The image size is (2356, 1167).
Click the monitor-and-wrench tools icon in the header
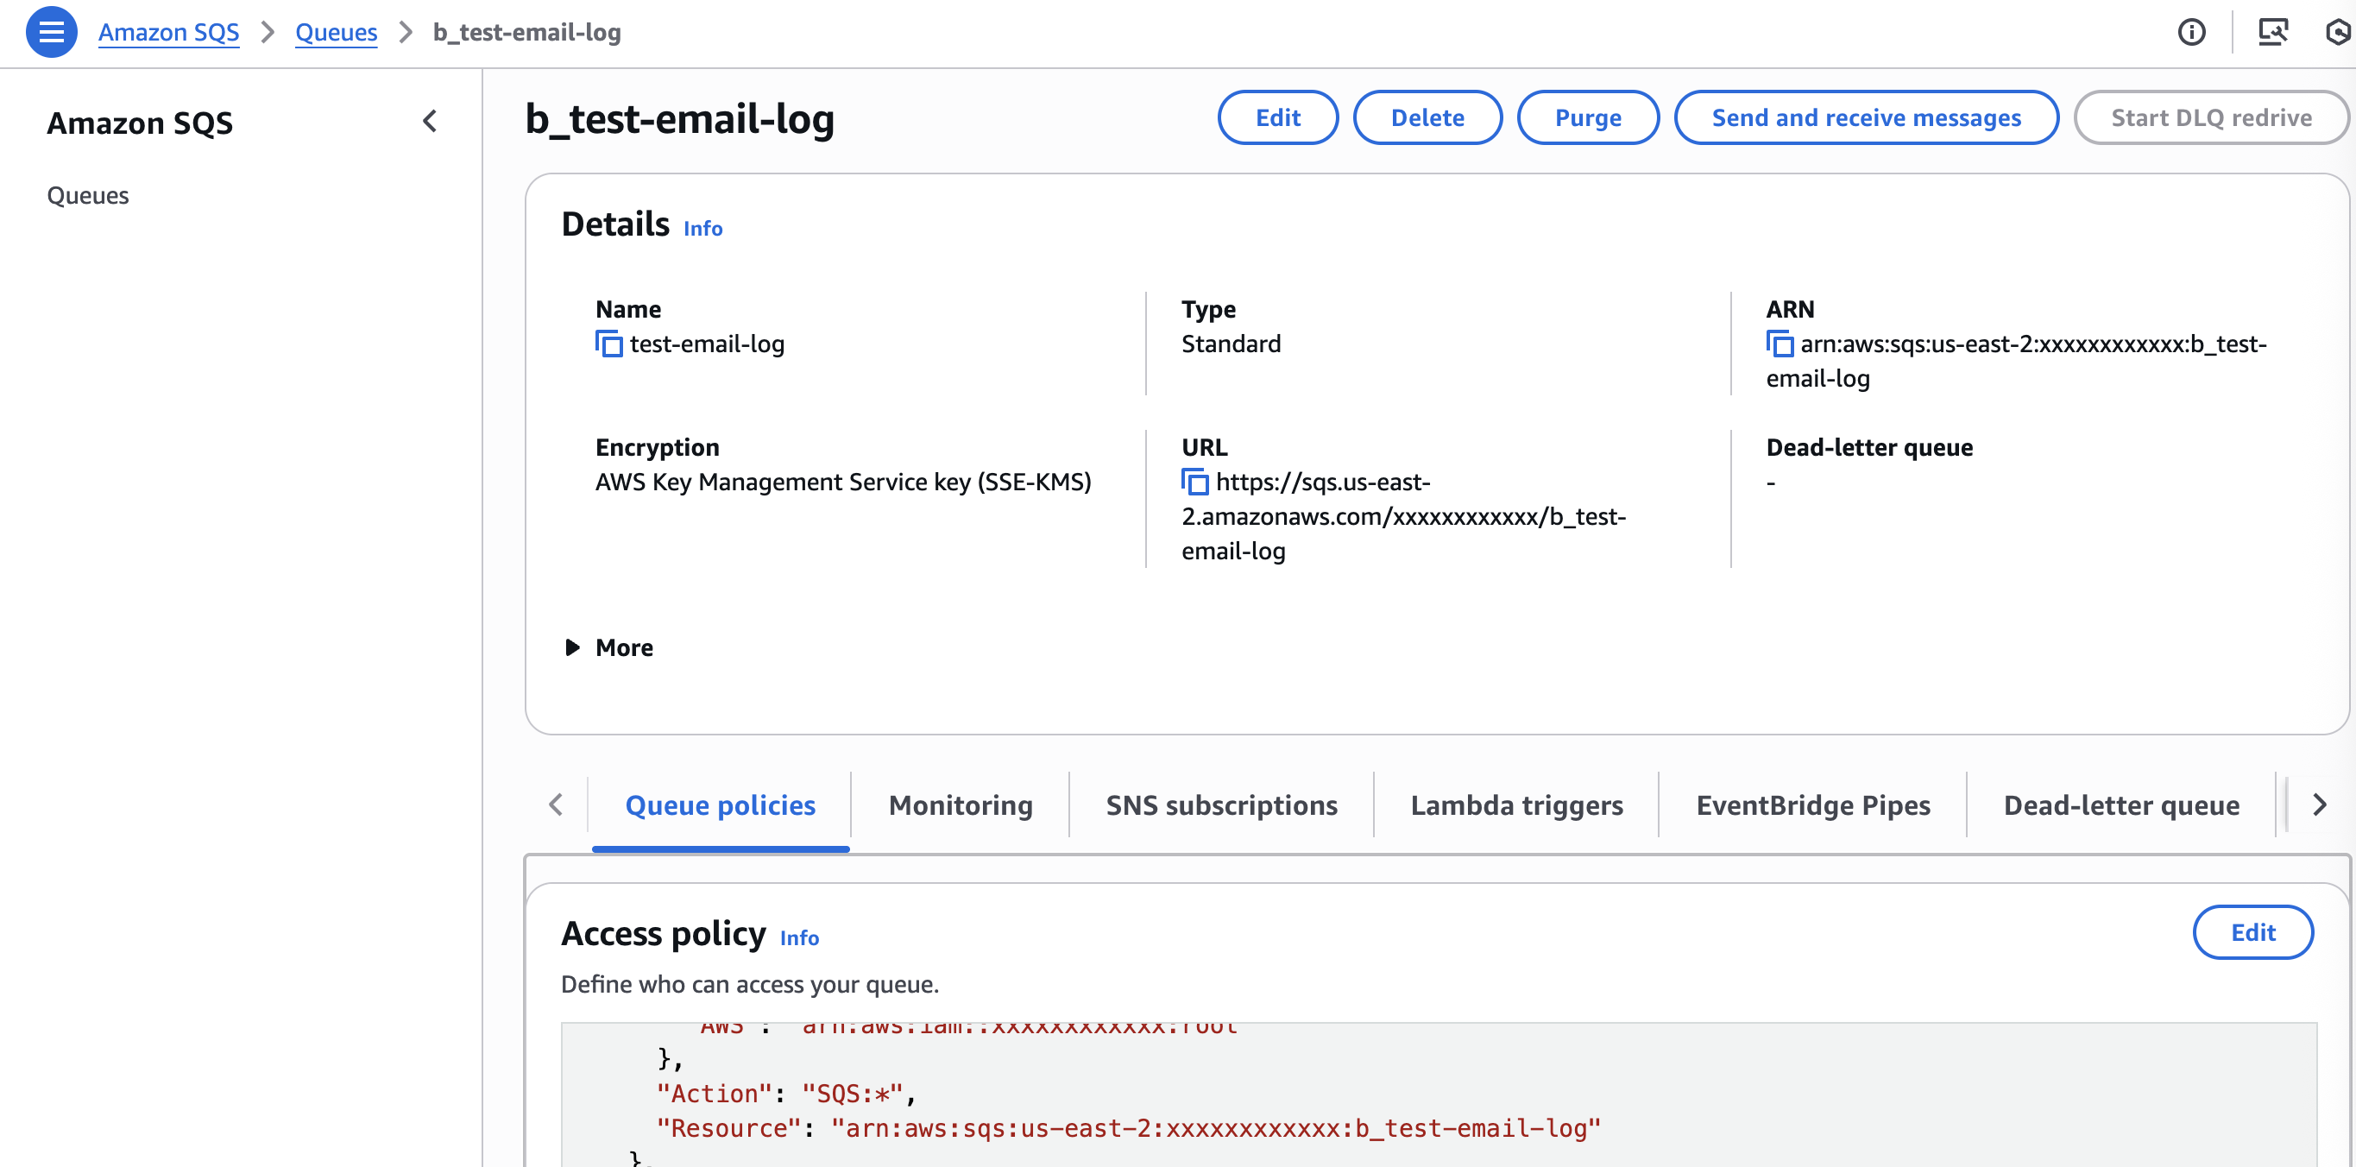(x=2274, y=32)
